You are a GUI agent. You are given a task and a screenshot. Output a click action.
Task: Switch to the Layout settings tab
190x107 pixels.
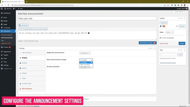pyautogui.click(x=32, y=68)
